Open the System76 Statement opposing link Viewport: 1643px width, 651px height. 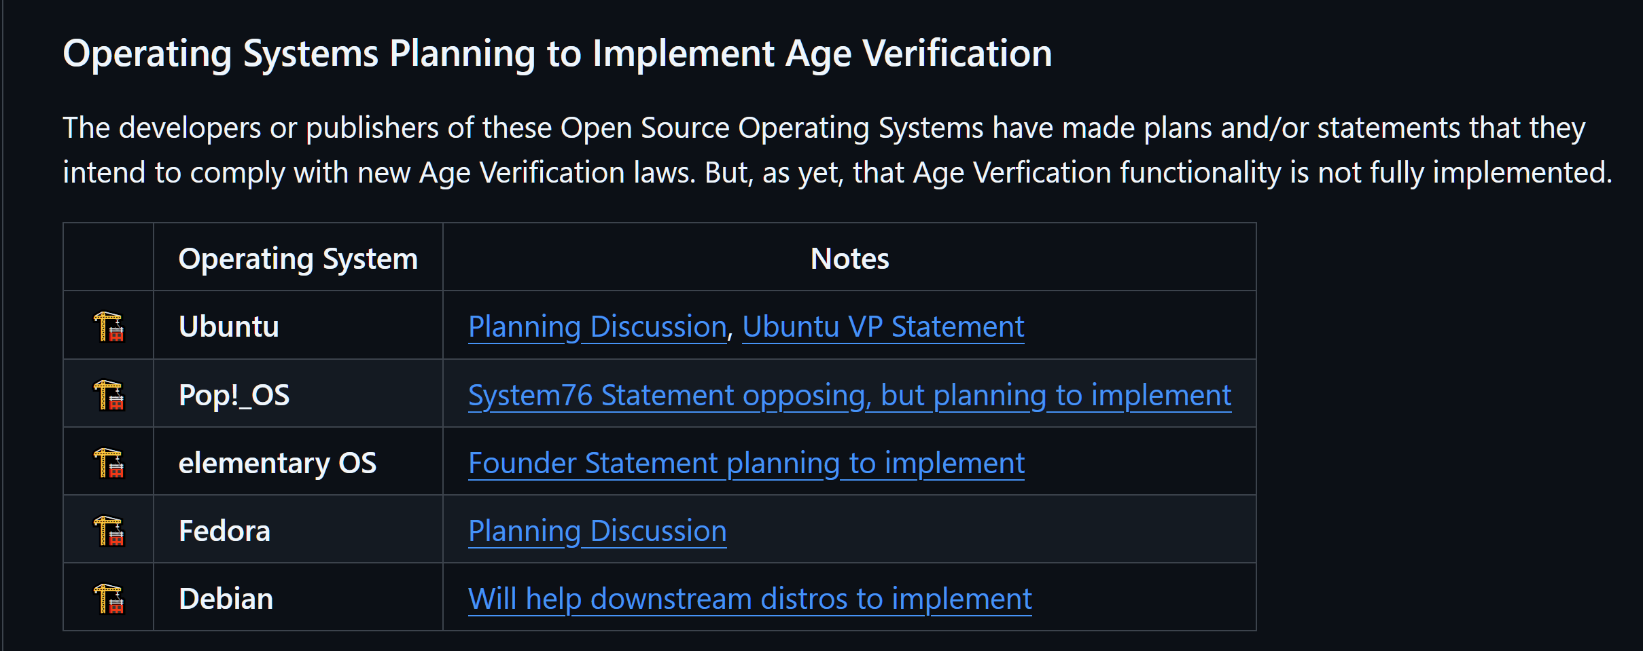click(x=849, y=395)
